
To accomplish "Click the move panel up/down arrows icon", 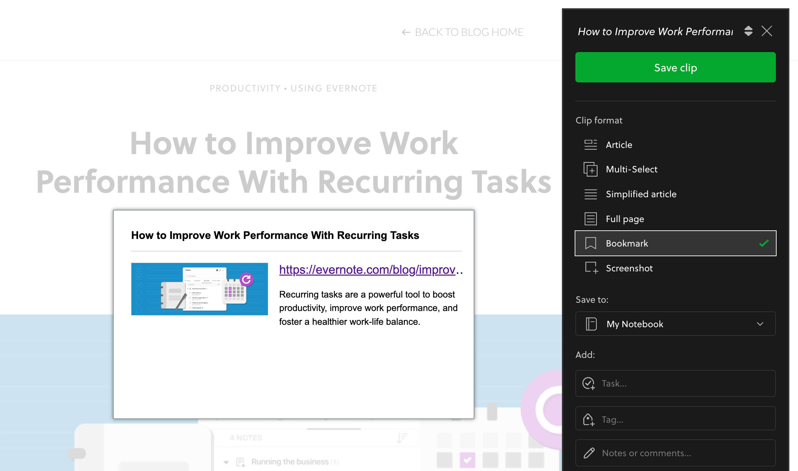I will coord(748,31).
